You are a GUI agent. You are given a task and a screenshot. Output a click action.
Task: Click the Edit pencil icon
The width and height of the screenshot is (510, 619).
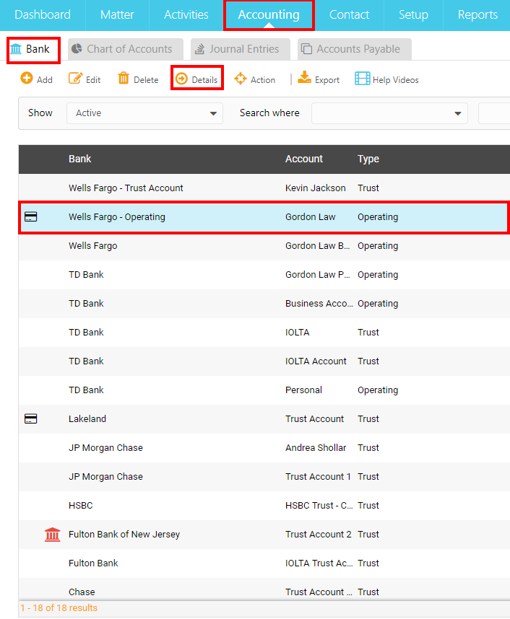[76, 78]
